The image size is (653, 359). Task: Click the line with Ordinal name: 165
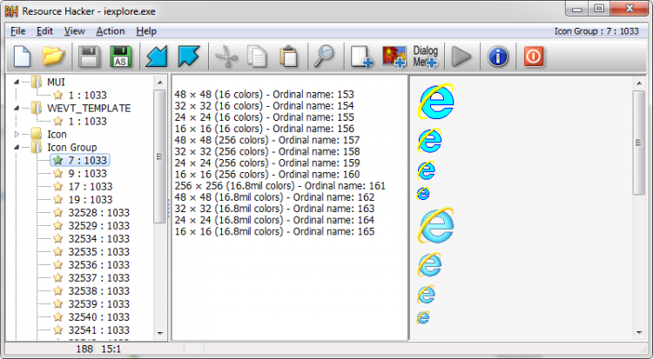pyautogui.click(x=274, y=232)
